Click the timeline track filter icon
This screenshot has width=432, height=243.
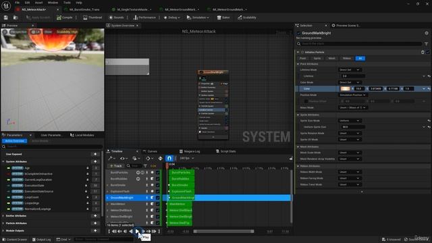145,165
